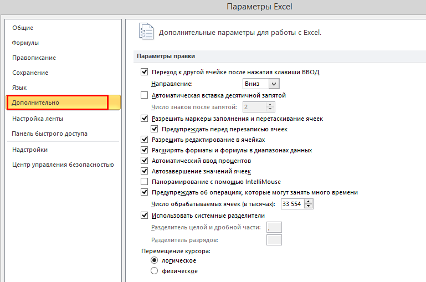Select логическое cursor movement
This screenshot has height=282, width=426.
pos(155,260)
